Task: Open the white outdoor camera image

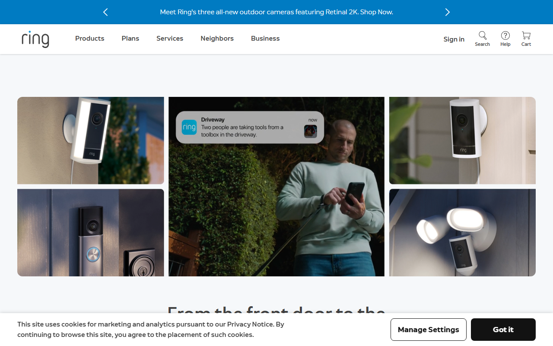Action: [462, 141]
